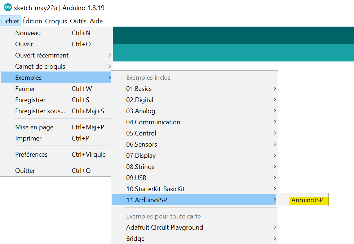Screen dimensions: 354x244
Task: Expand the 08.Strings examples
Action: [x=194, y=167]
